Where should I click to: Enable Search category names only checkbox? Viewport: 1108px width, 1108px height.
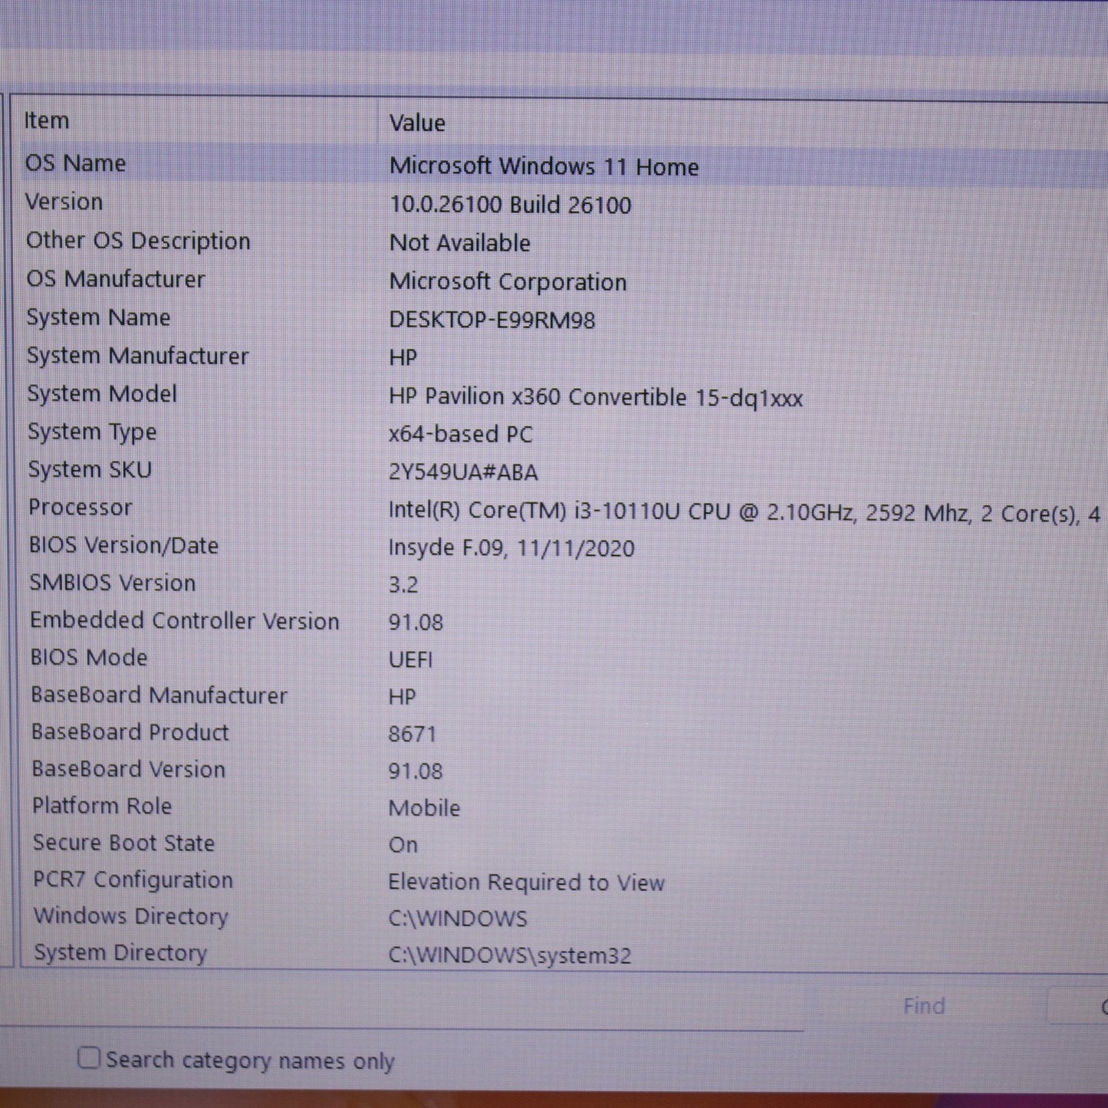pyautogui.click(x=89, y=1058)
